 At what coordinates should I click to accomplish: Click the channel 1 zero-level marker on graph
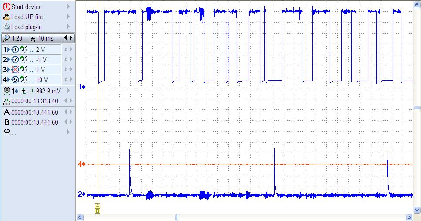[81, 87]
